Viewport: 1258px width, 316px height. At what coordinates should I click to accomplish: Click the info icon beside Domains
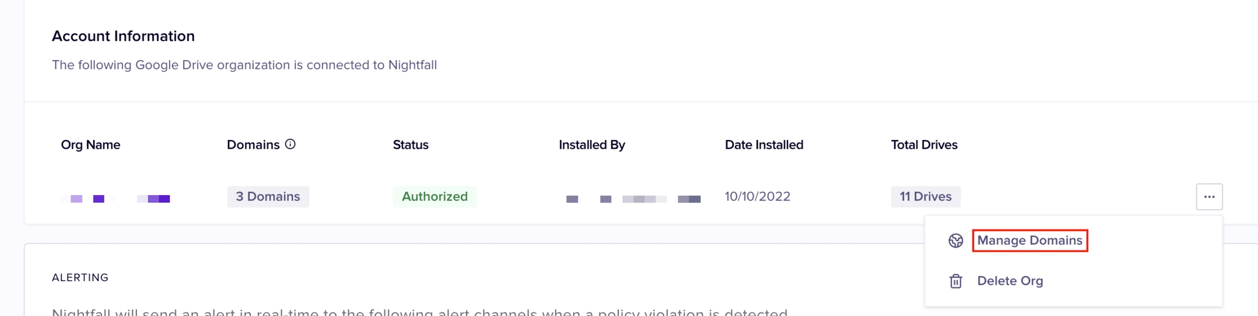(x=290, y=144)
